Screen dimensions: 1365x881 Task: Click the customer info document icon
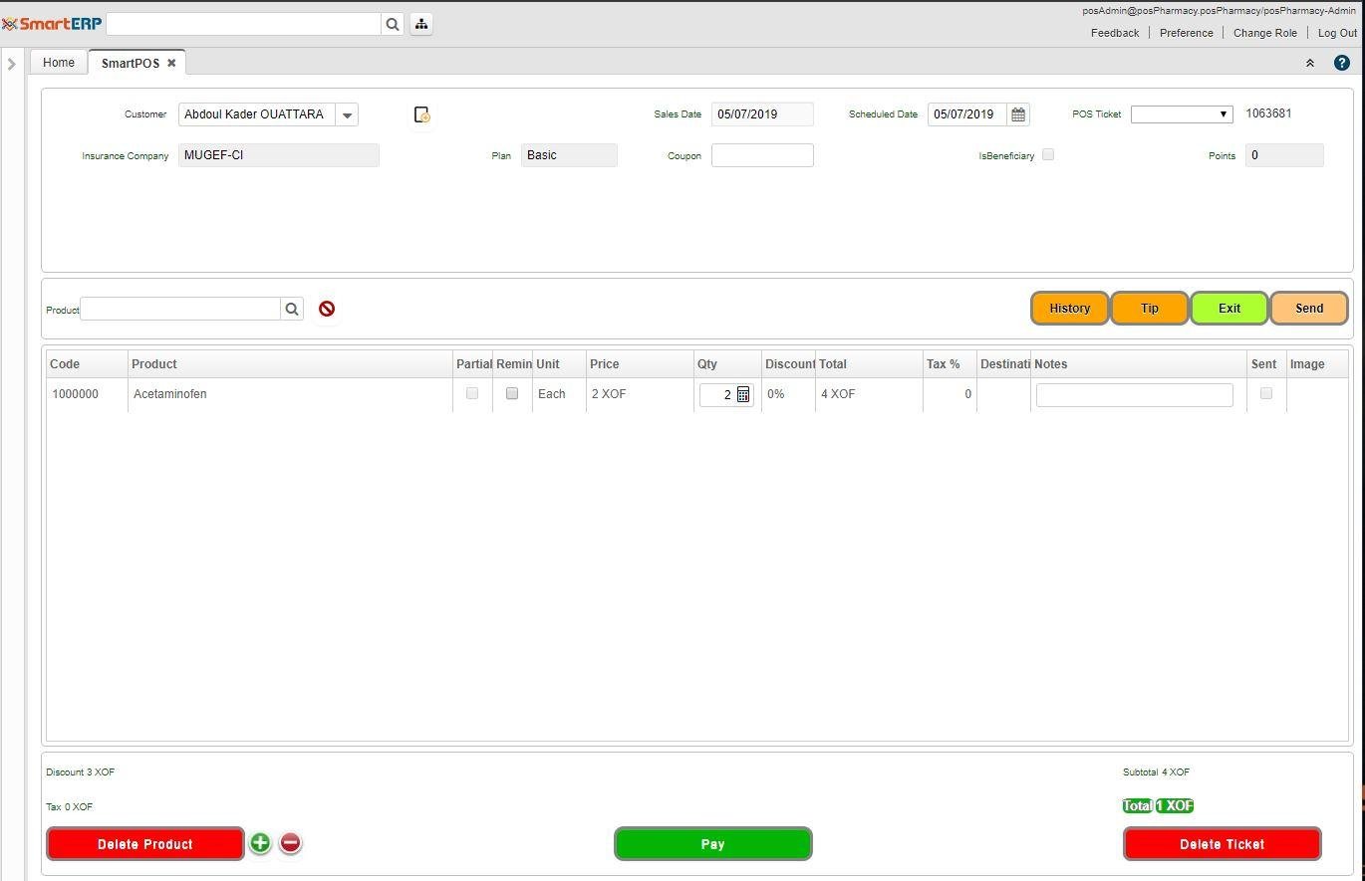421,115
